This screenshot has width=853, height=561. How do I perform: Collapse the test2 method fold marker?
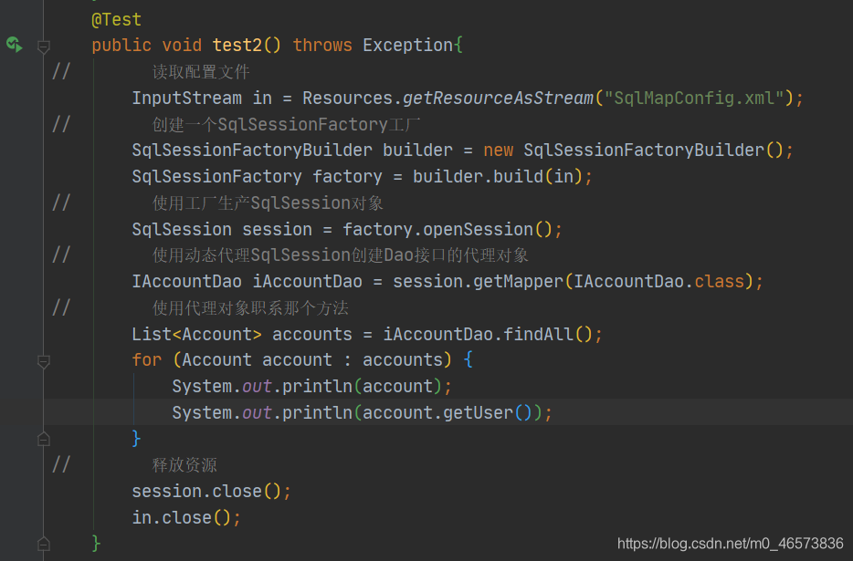pyautogui.click(x=44, y=47)
